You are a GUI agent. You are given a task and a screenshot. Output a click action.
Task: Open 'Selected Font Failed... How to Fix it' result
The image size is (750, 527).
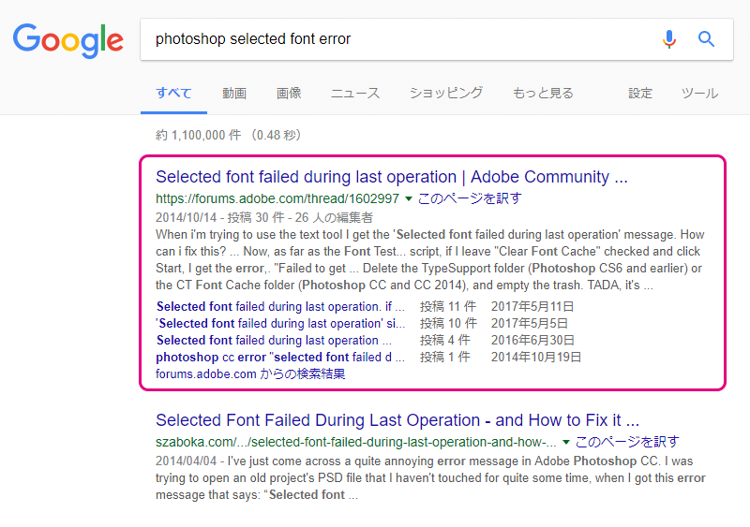point(397,420)
